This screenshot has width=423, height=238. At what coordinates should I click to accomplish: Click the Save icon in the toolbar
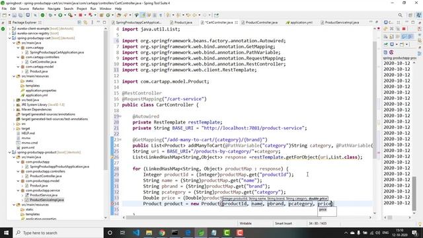pyautogui.click(x=15, y=15)
